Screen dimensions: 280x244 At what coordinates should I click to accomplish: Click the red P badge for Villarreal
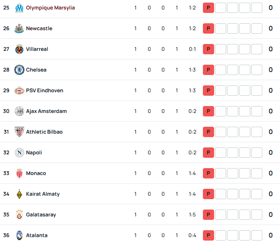(208, 49)
